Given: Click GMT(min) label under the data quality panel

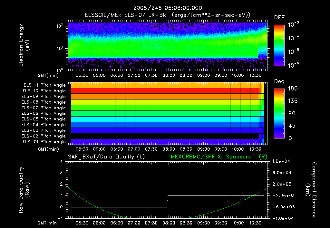Looking at the screenshot, I should click(48, 223).
